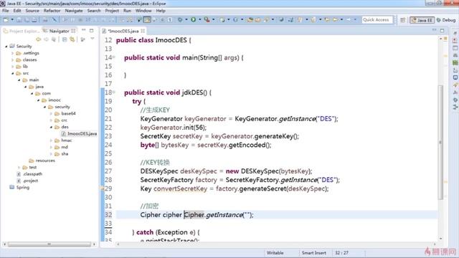Click the Debug bug icon in toolbar
The width and height of the screenshot is (459, 258).
click(x=180, y=19)
